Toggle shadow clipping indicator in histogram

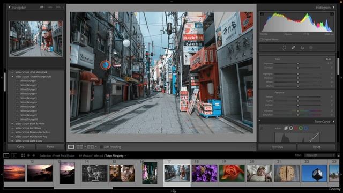pyautogui.click(x=262, y=14)
